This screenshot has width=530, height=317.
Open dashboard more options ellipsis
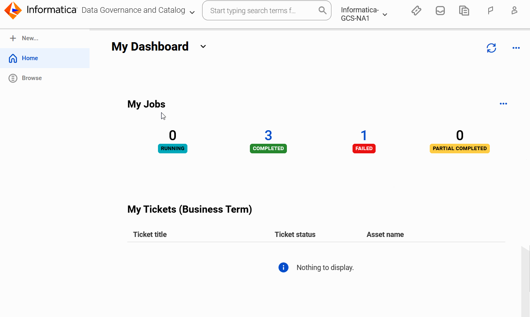click(x=516, y=48)
